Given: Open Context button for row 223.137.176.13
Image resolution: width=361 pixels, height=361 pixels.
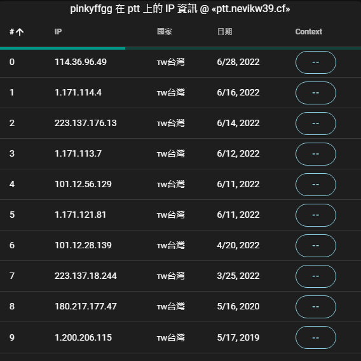Looking at the screenshot, I should [x=316, y=124].
